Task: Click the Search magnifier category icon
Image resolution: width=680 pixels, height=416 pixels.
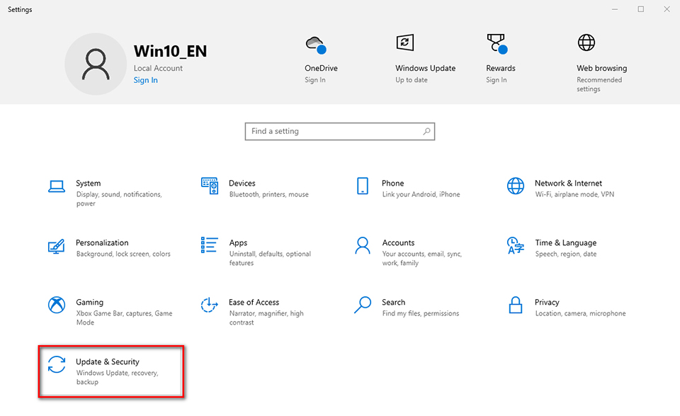Action: point(363,305)
